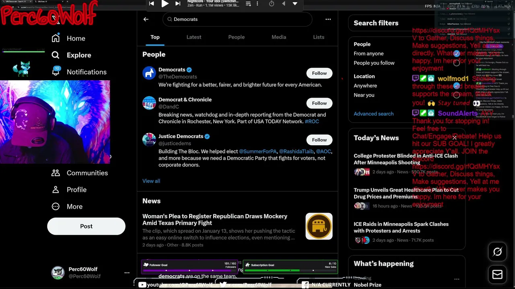Open the Republican elephant news thumbnail
This screenshot has width=515, height=289.
click(319, 226)
